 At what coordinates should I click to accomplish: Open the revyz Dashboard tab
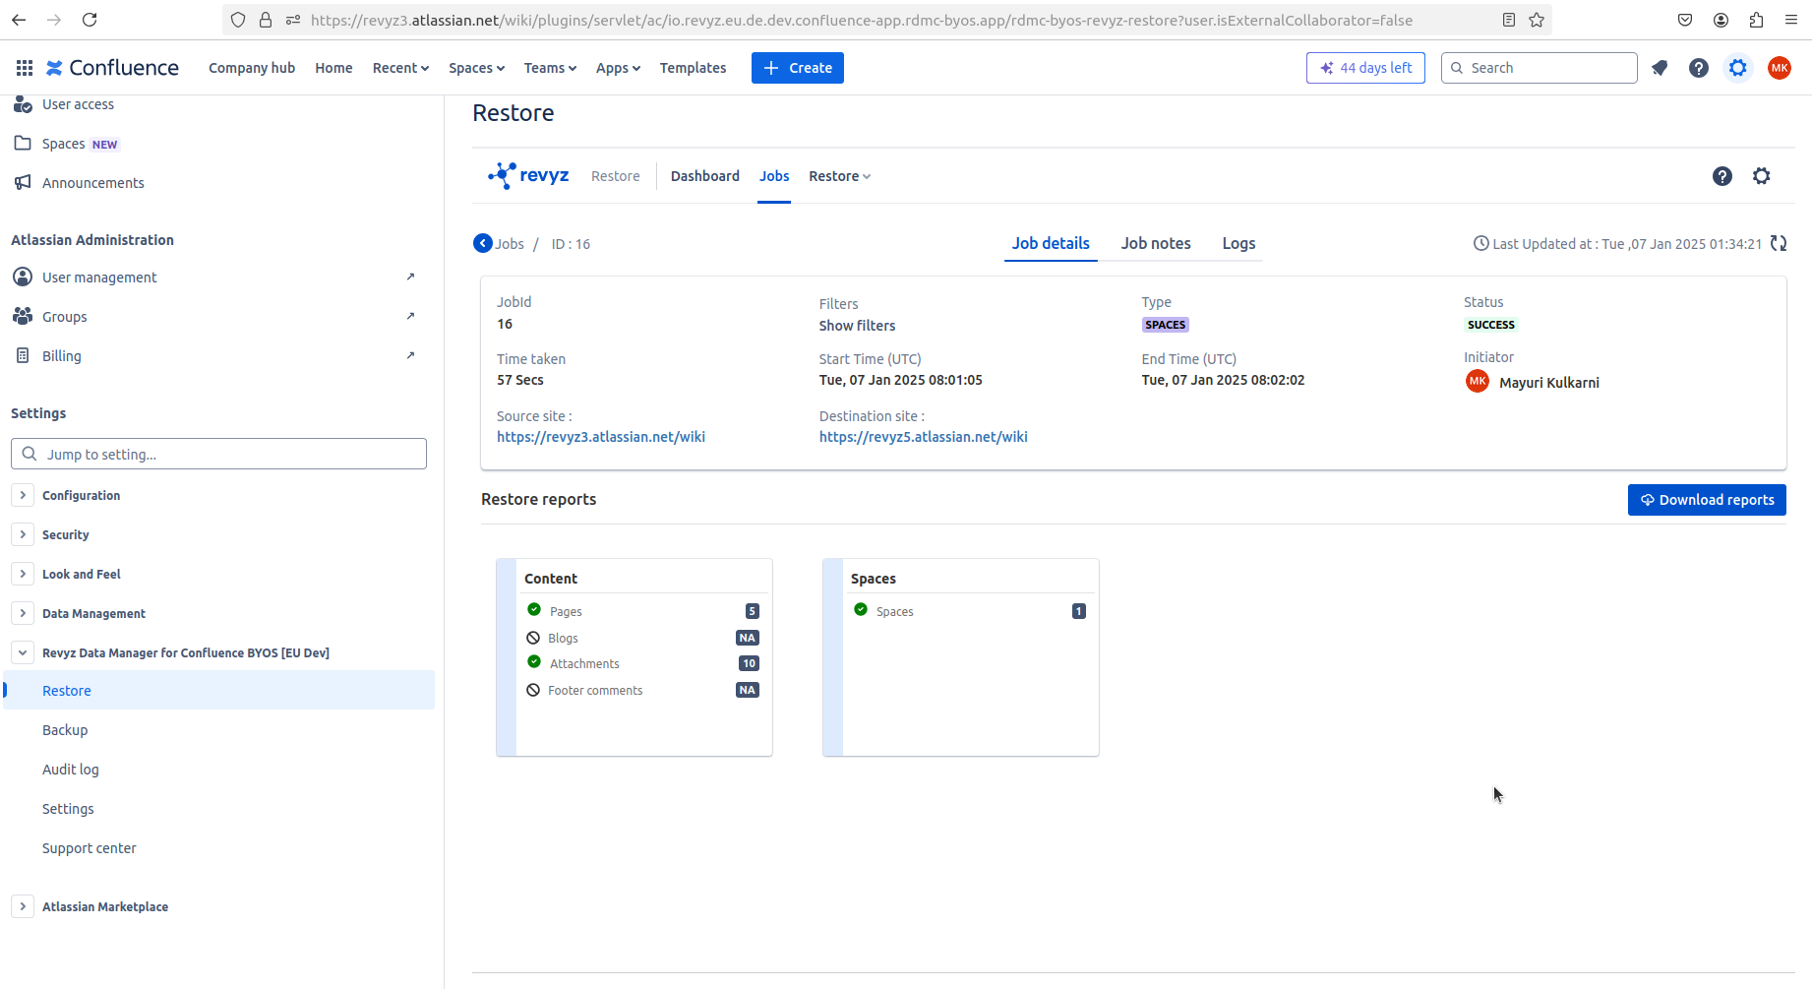(705, 176)
